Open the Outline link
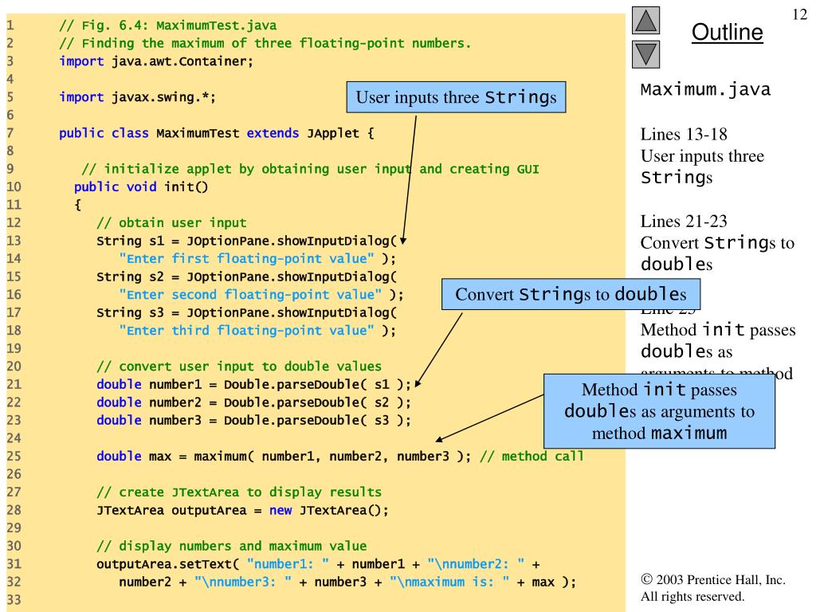Viewport: 816px width, 612px height. (x=727, y=32)
